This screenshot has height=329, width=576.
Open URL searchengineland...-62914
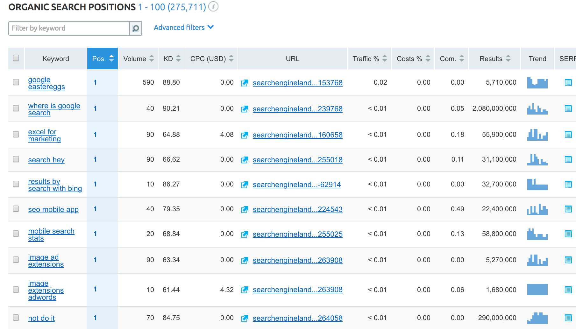click(296, 185)
